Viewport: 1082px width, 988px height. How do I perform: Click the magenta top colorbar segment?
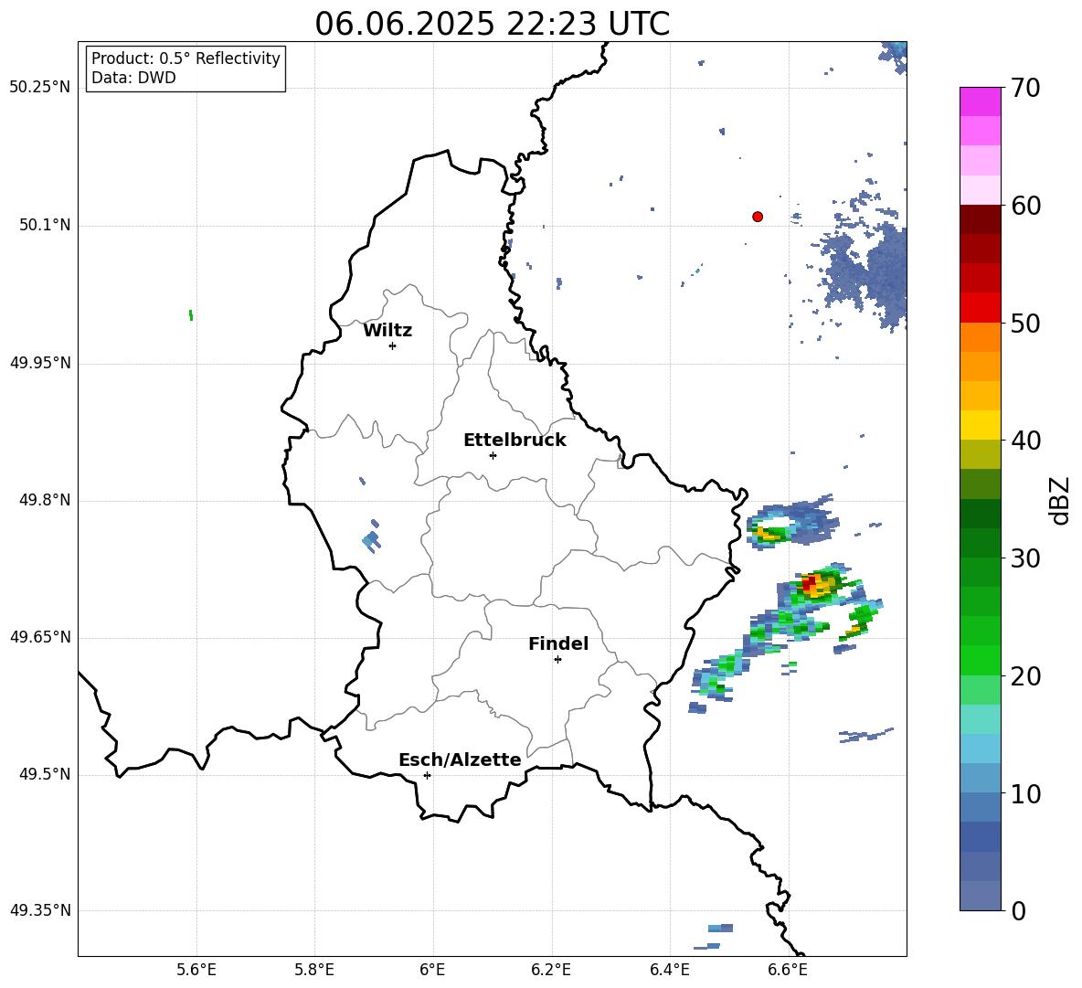point(980,101)
